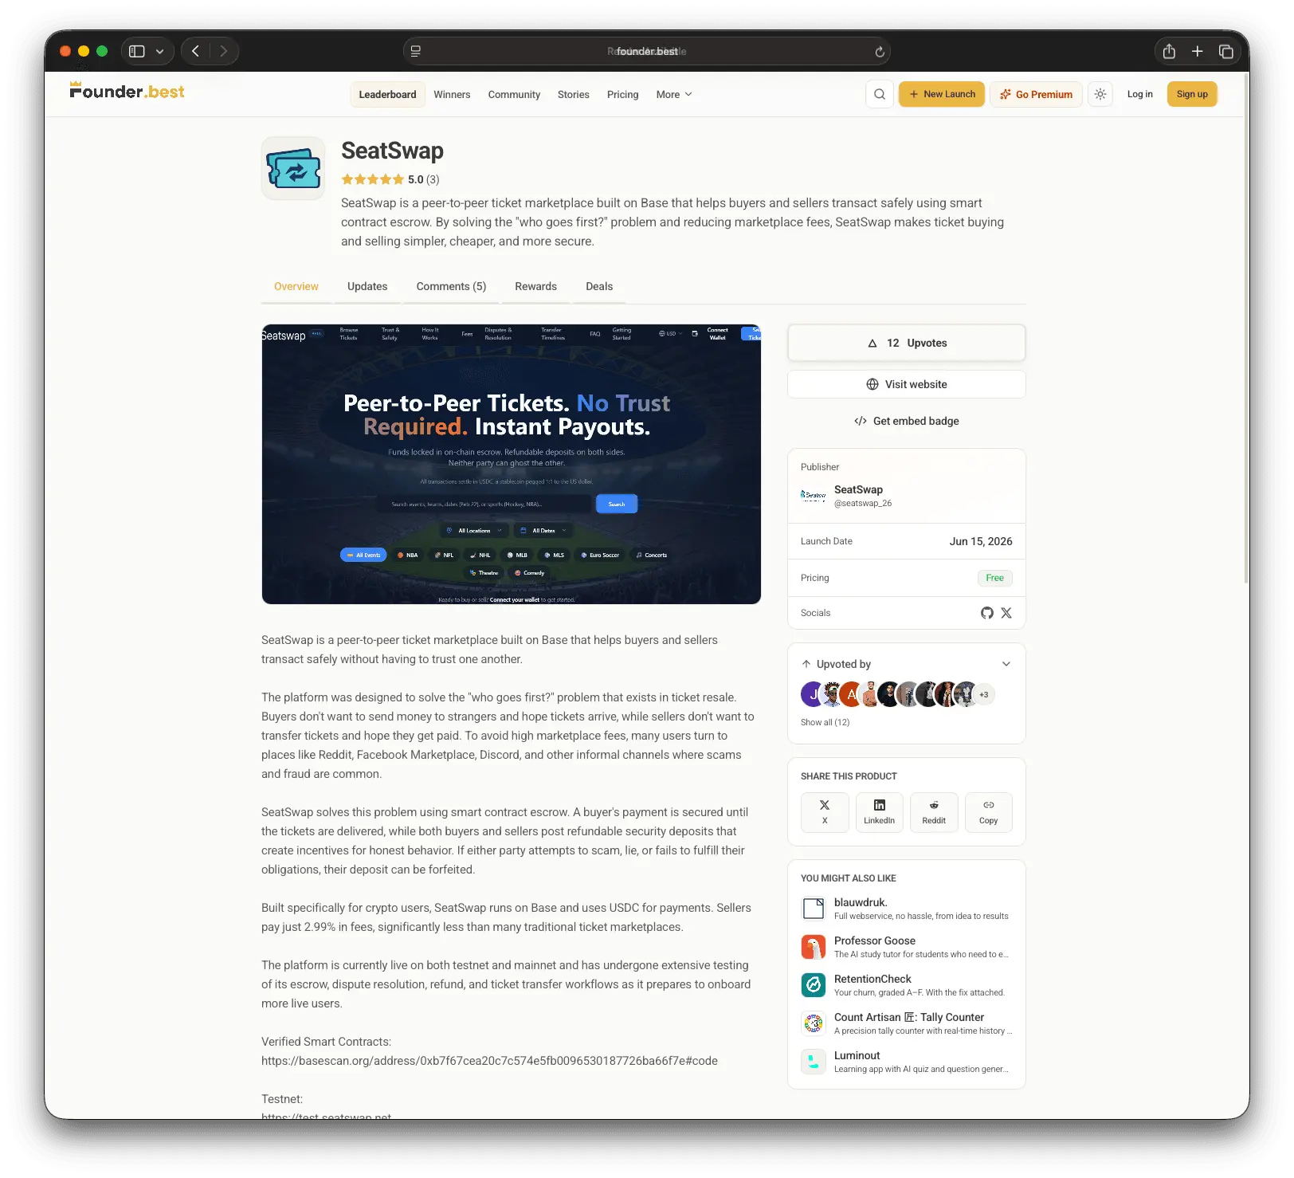Click the Go Premium button

tap(1036, 94)
